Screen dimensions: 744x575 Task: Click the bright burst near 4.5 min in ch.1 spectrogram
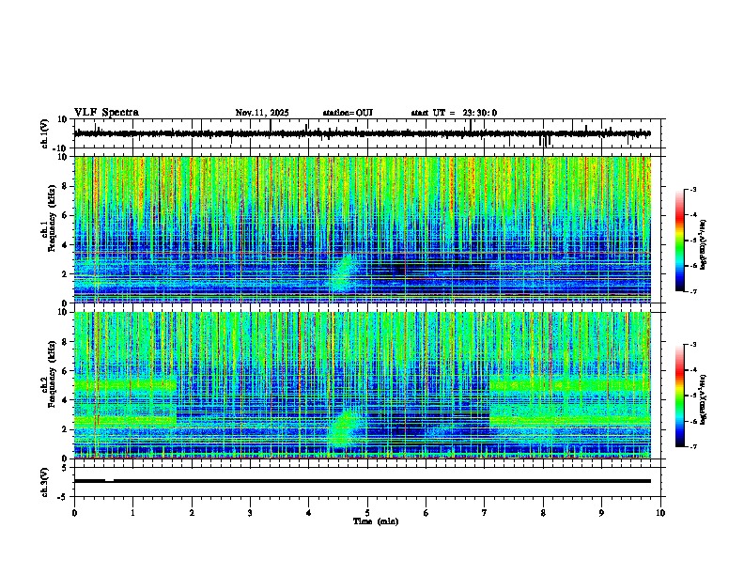343,274
